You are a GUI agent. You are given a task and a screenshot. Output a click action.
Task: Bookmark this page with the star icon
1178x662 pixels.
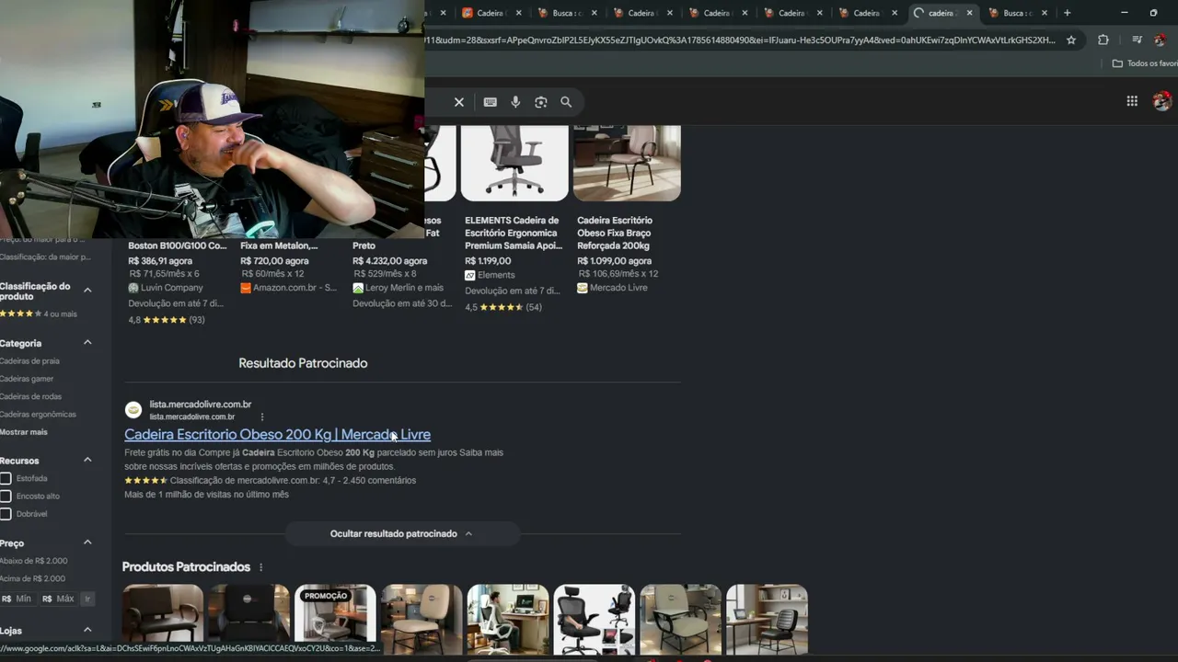[1071, 40]
